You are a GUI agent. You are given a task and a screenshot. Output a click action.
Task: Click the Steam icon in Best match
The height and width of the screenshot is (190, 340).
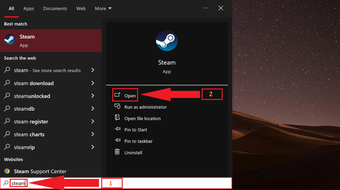point(10,39)
